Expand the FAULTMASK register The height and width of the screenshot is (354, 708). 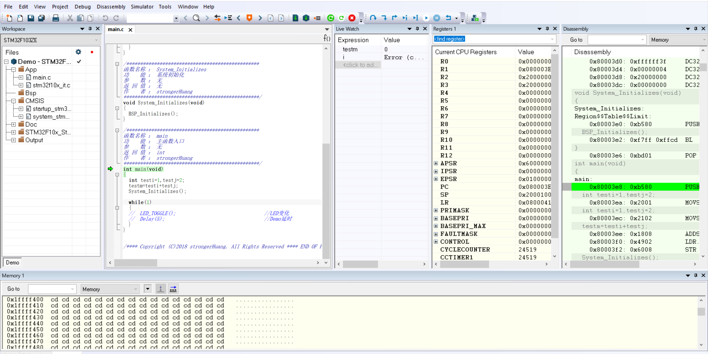coord(436,234)
